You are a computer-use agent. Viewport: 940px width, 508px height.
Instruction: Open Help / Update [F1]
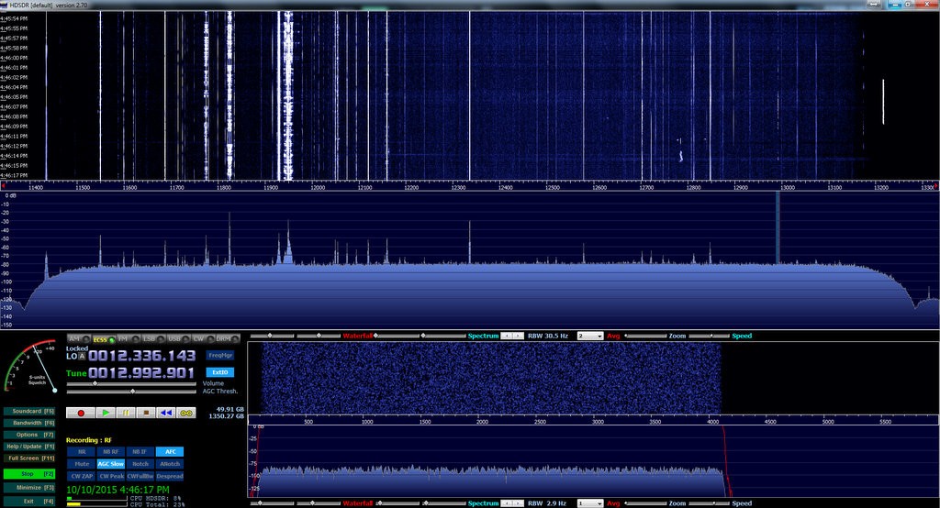point(29,447)
